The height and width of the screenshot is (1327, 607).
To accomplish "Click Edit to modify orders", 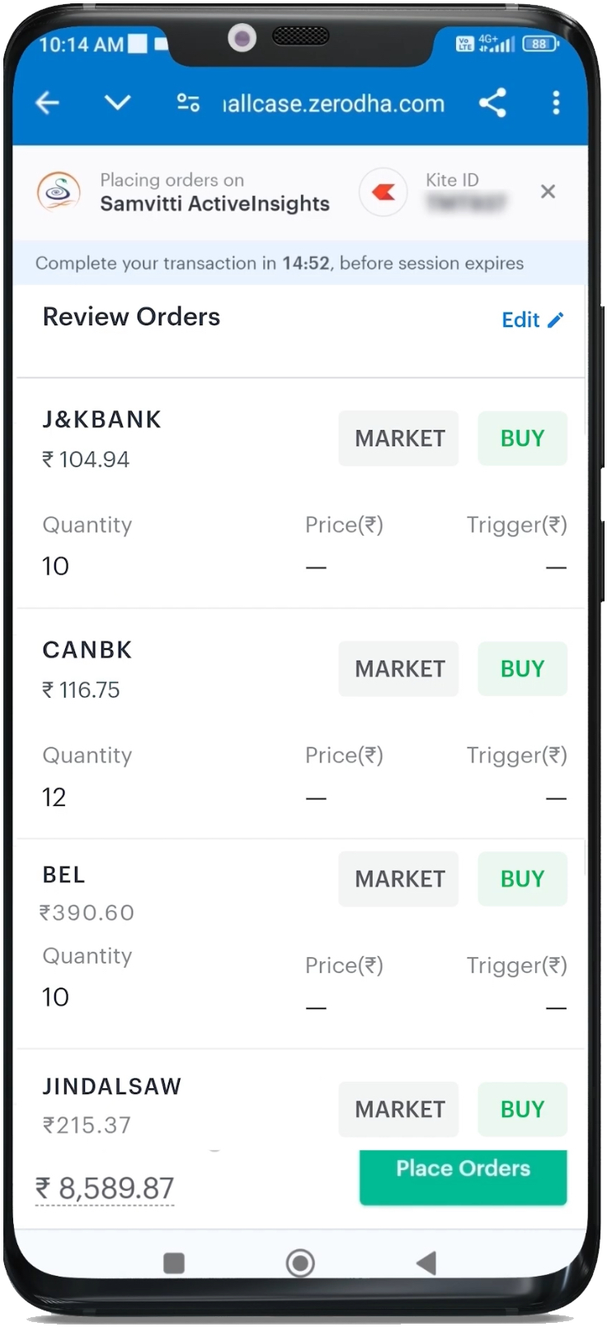I will [x=532, y=320].
